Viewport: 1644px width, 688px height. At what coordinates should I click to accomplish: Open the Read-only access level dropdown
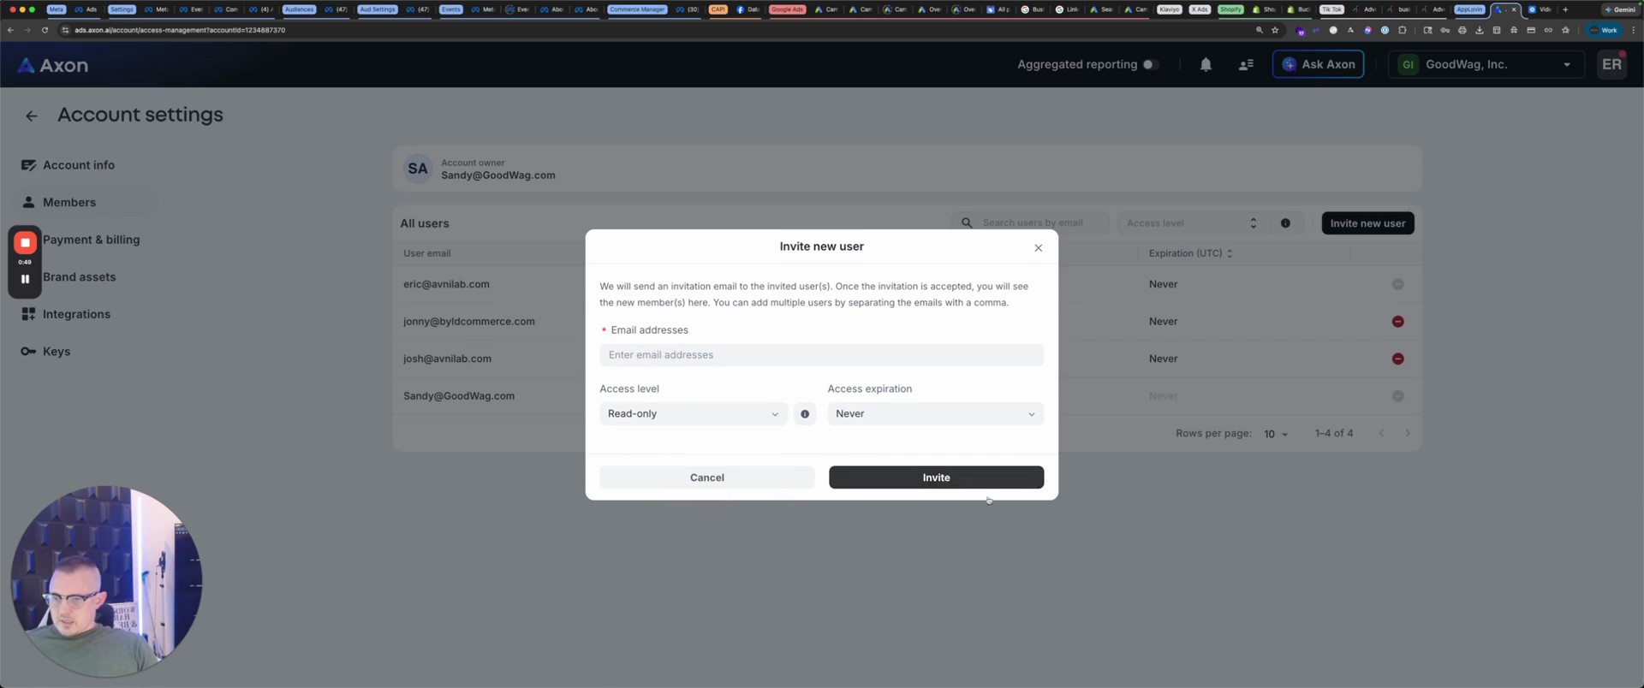[x=693, y=414]
